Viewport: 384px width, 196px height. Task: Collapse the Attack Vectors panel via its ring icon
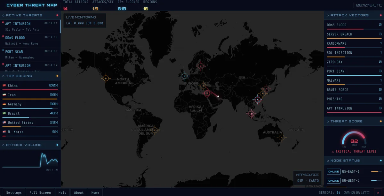click(328, 15)
